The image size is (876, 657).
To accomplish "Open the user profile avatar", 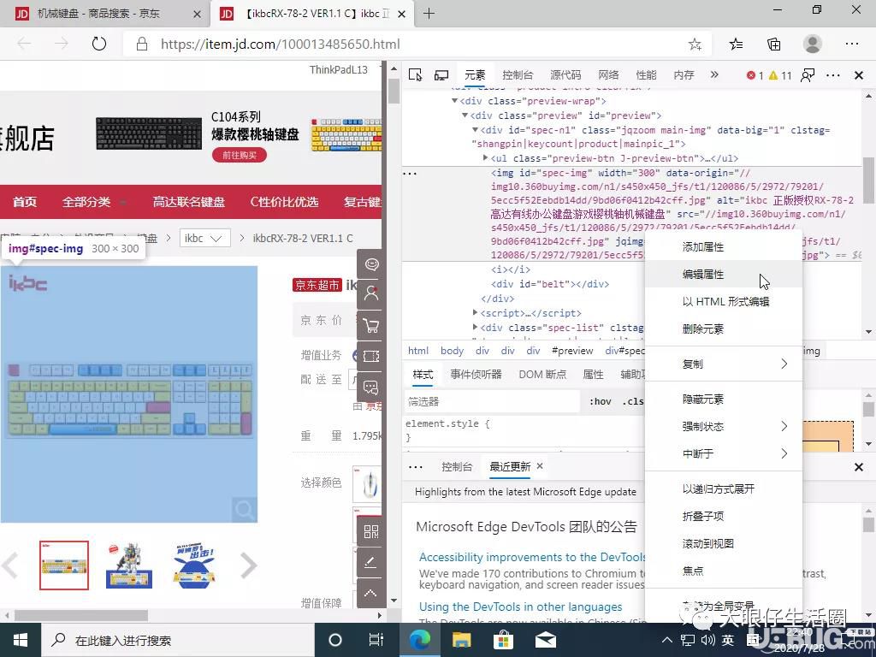I will point(813,44).
